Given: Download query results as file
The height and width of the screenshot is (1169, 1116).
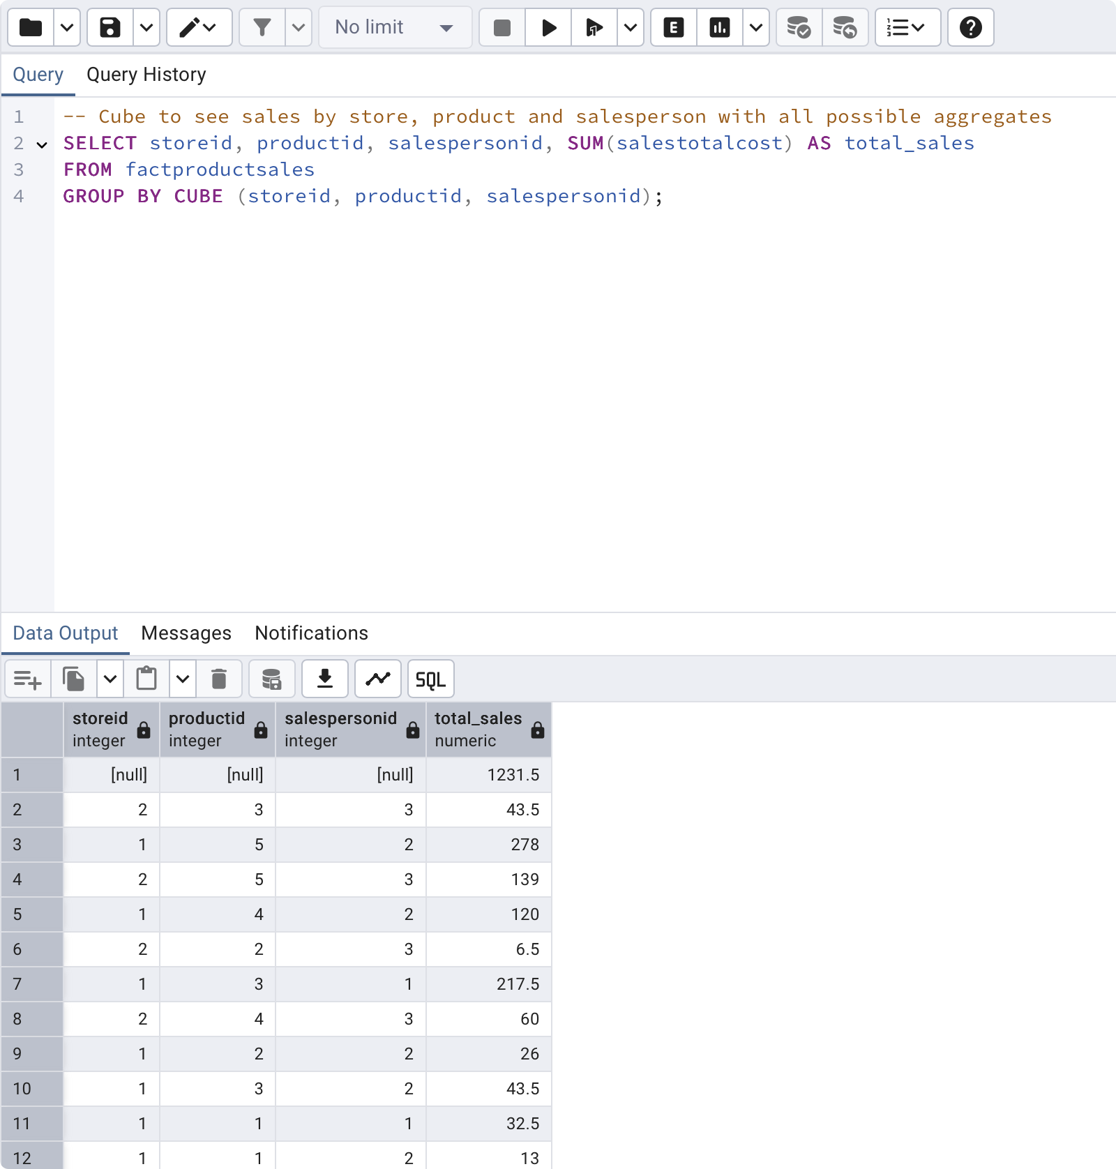Looking at the screenshot, I should tap(325, 679).
